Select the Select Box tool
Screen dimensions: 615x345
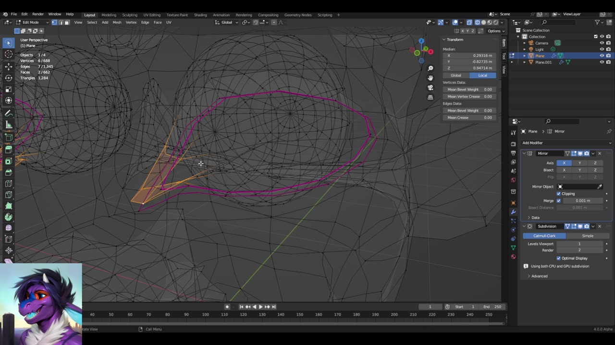point(9,43)
